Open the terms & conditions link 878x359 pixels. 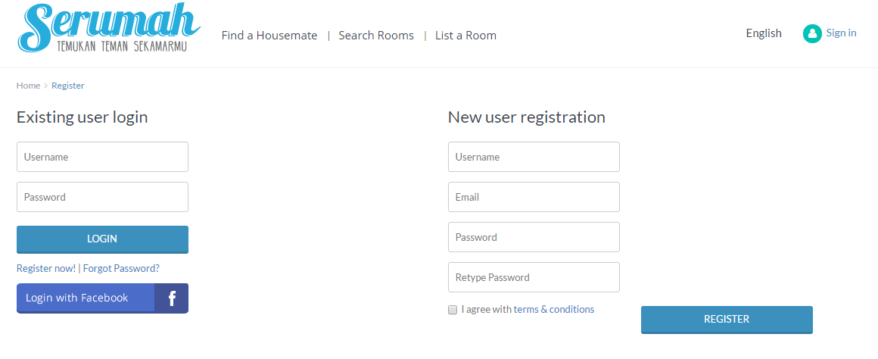553,310
